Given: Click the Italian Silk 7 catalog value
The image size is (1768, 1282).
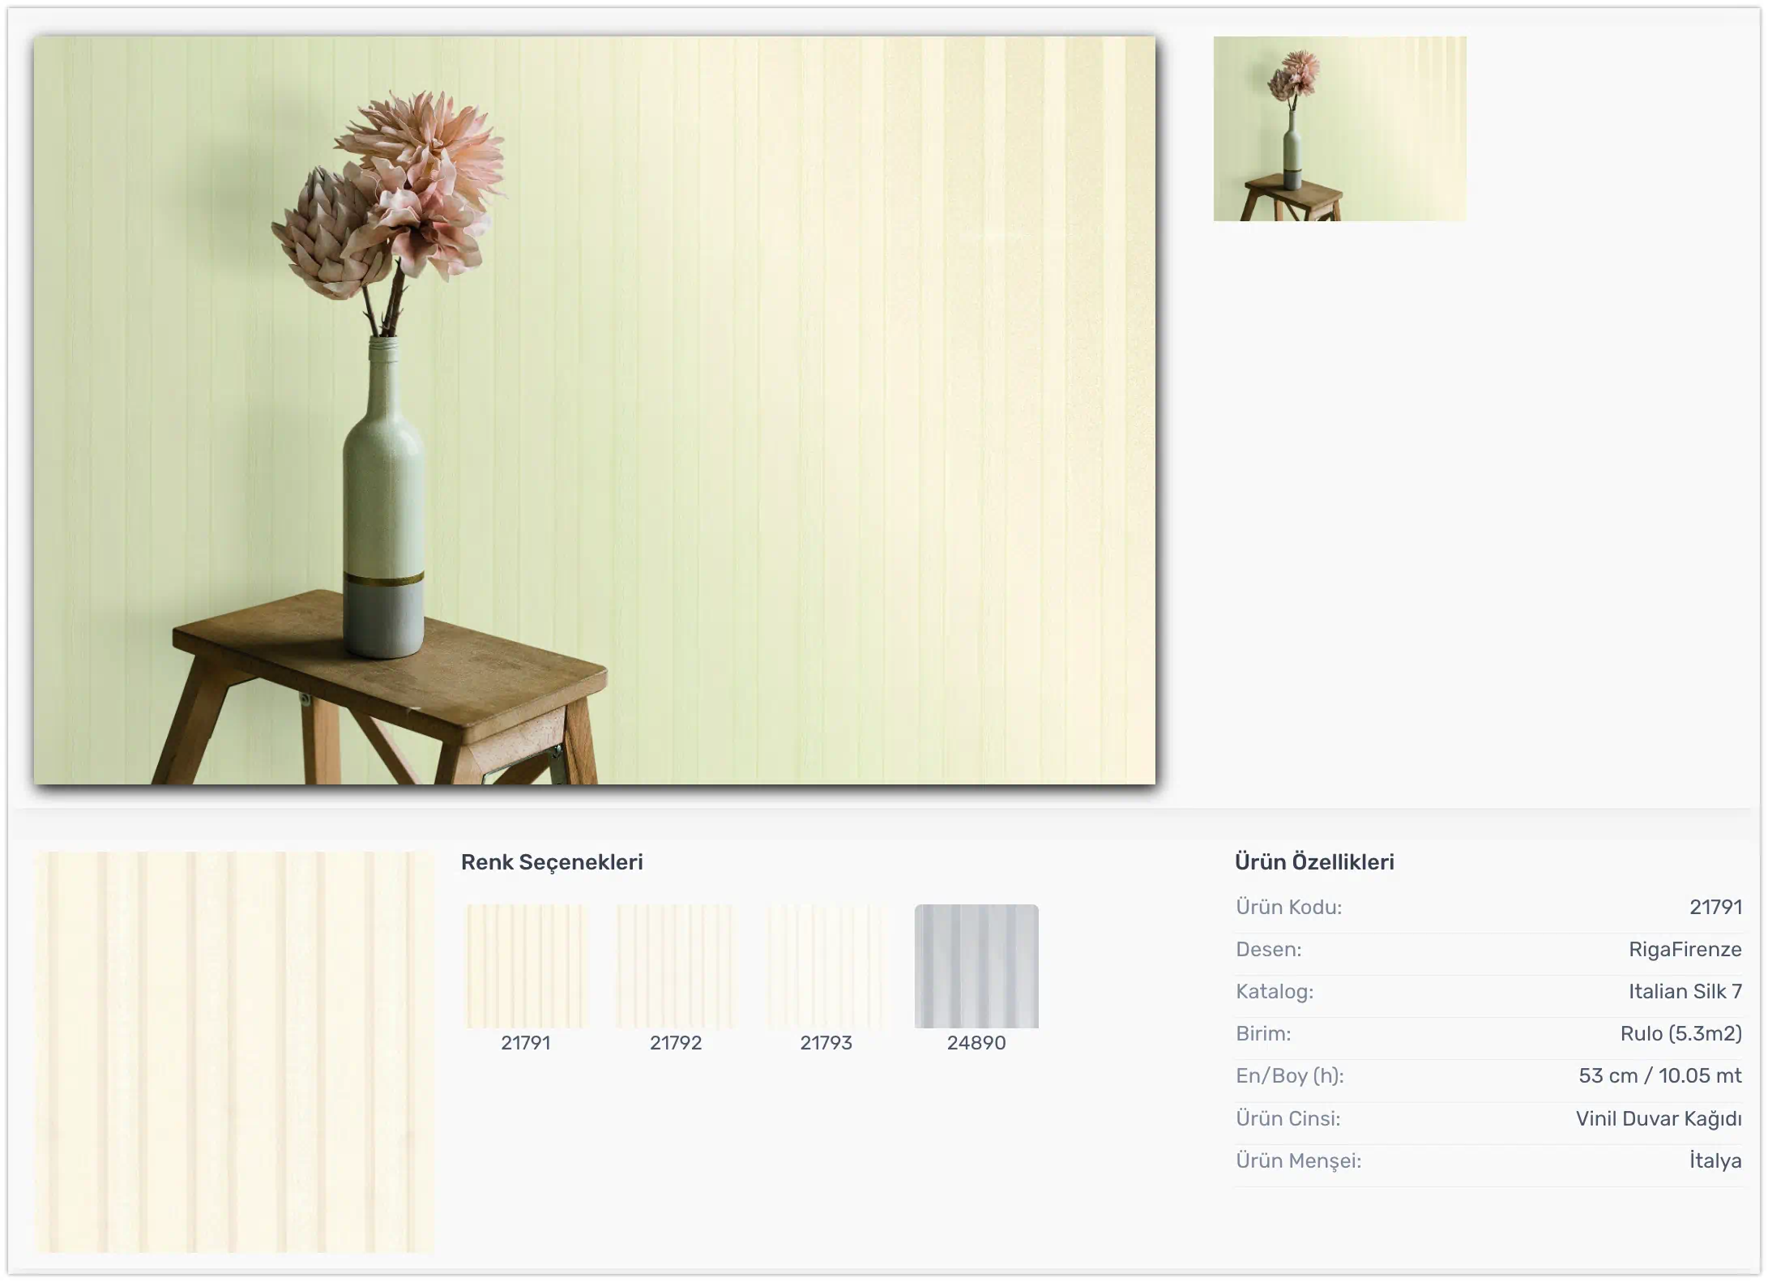Looking at the screenshot, I should tap(1685, 992).
